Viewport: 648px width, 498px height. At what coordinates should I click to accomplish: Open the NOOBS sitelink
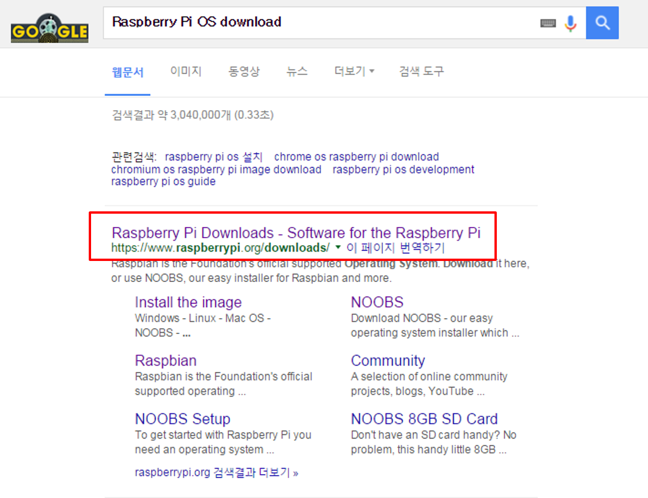(377, 302)
